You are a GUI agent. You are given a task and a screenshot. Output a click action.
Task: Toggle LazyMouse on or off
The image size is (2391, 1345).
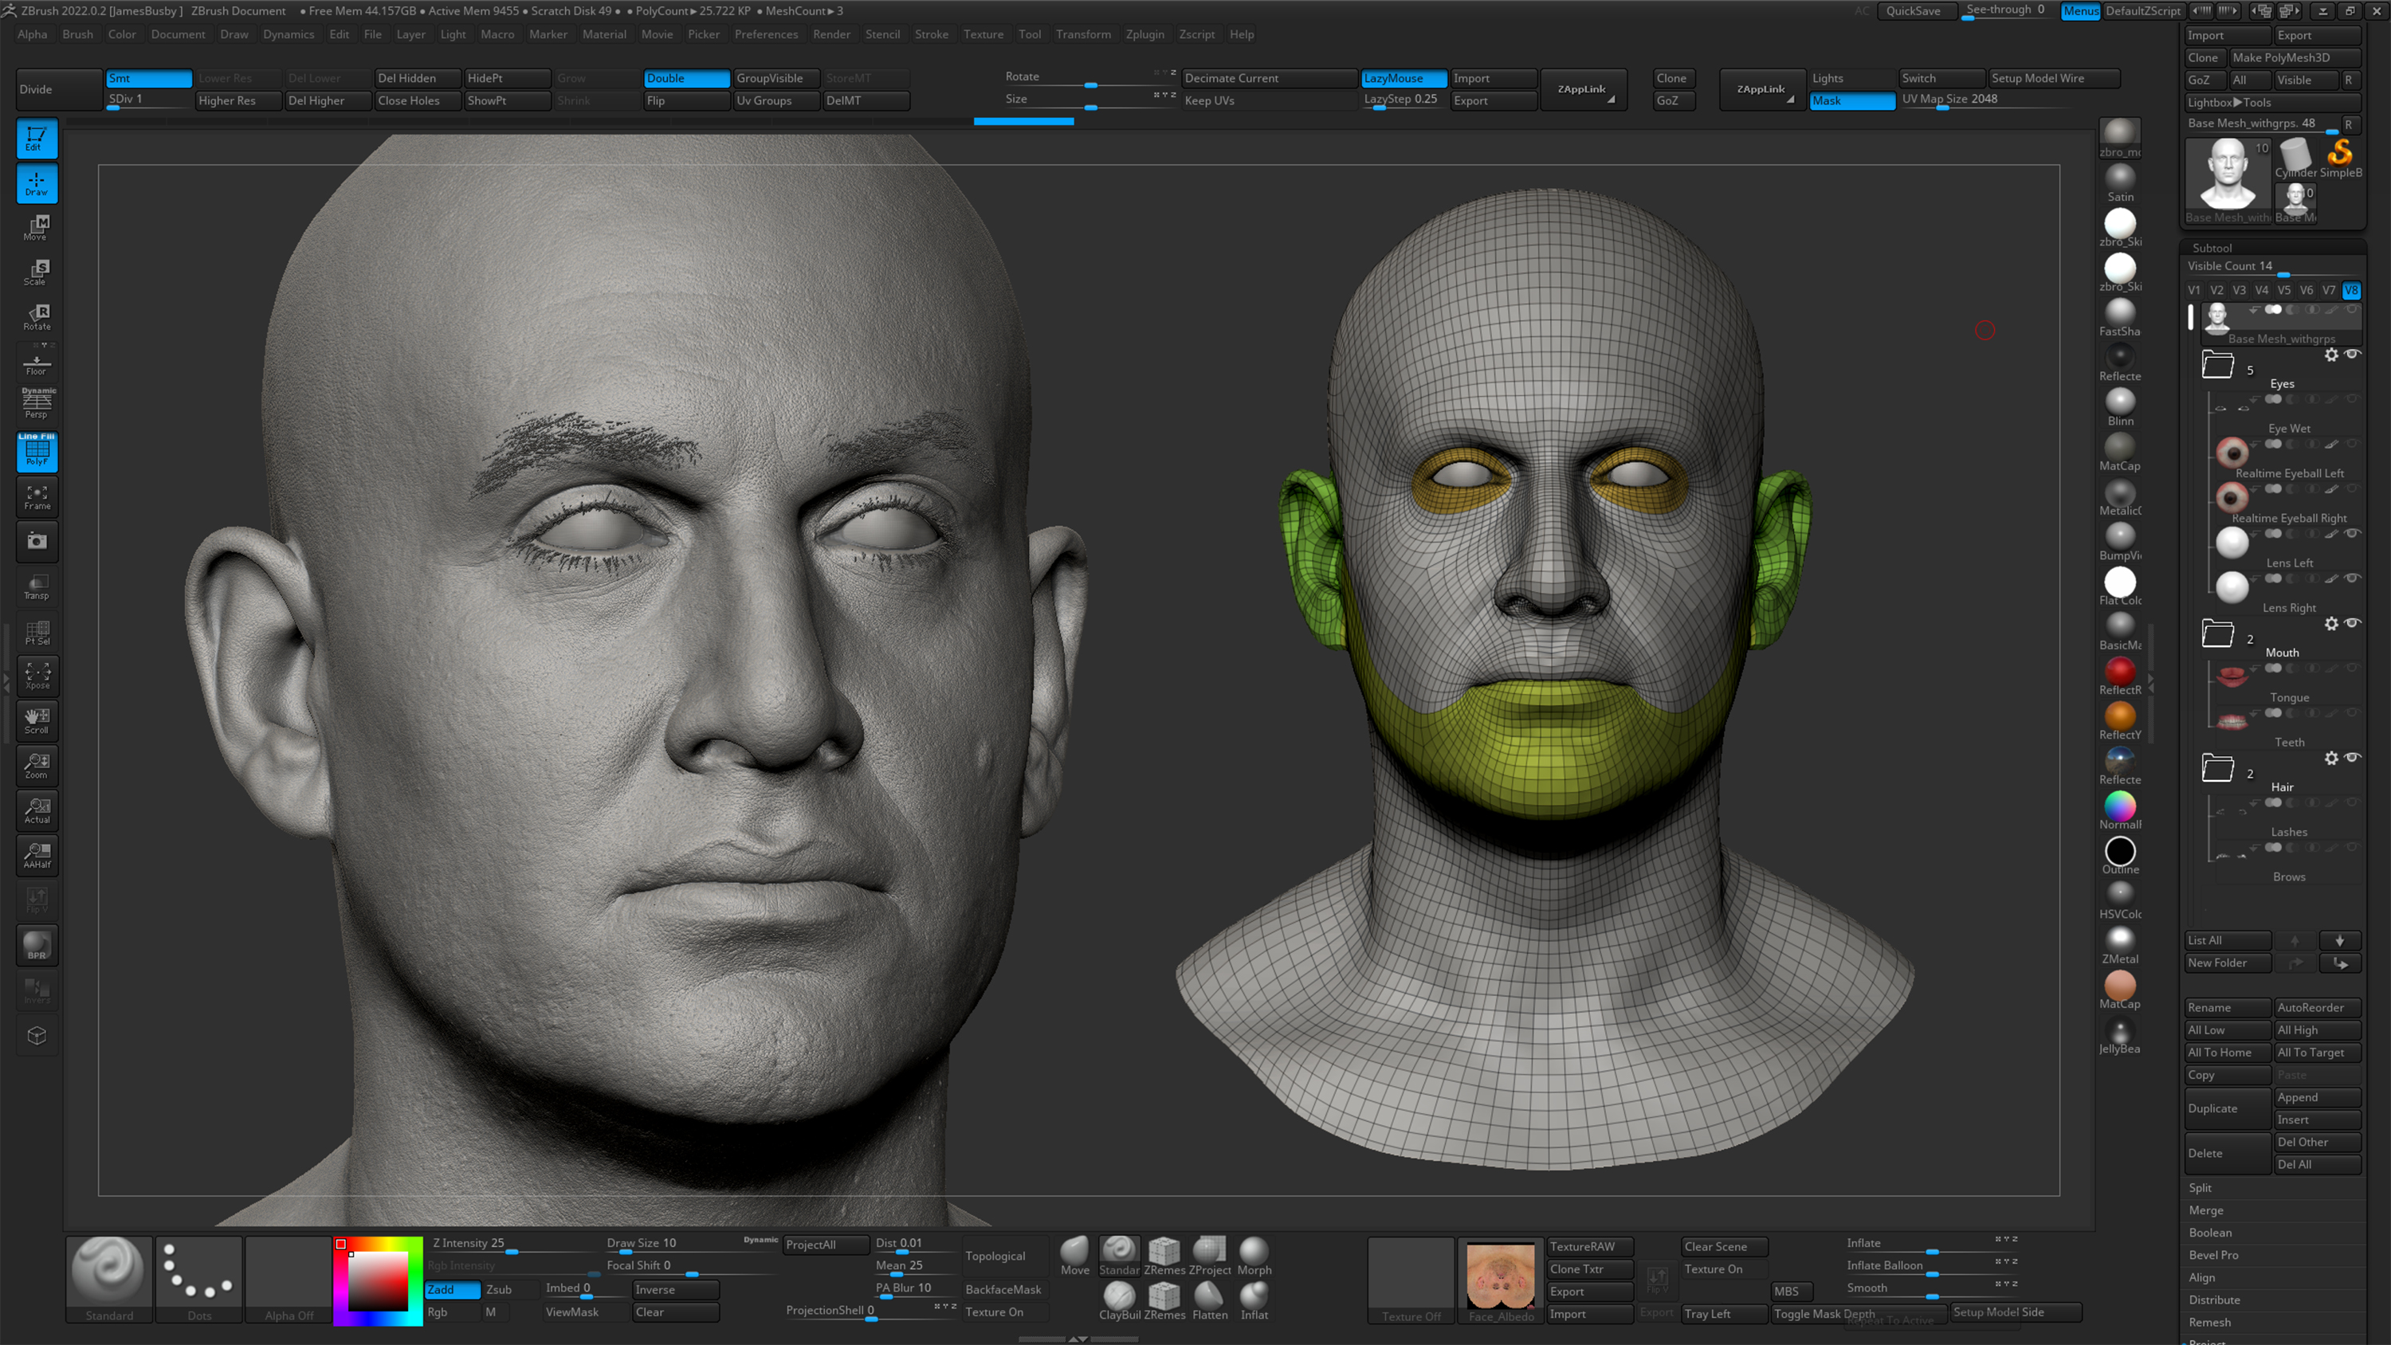(x=1403, y=78)
